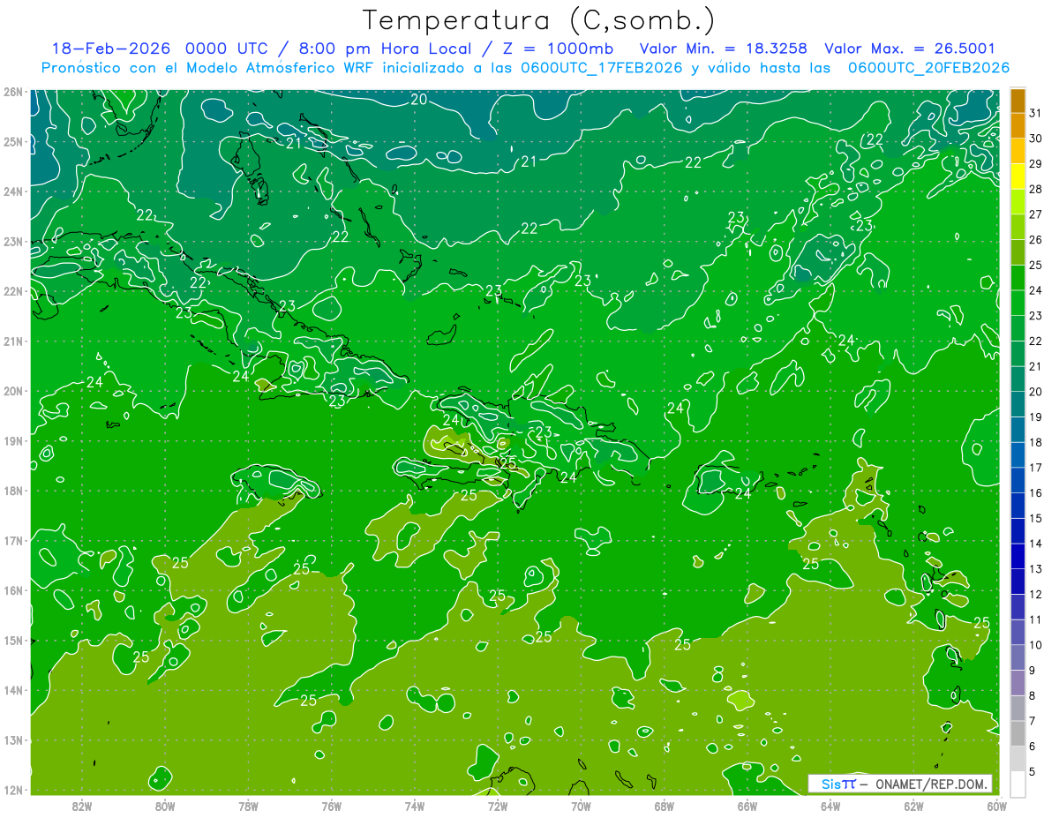Click the 68W longitude axis label

point(665,806)
